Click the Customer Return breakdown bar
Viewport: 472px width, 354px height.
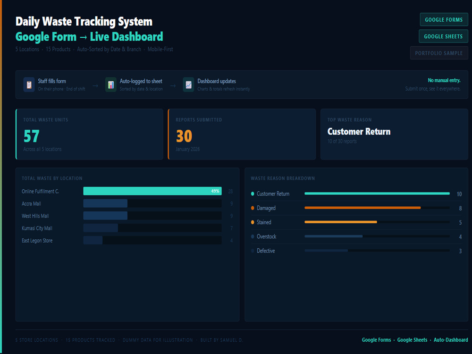click(377, 194)
